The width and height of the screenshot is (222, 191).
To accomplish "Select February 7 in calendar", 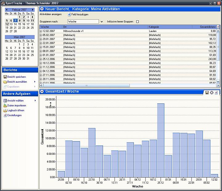I will pos(15,21).
